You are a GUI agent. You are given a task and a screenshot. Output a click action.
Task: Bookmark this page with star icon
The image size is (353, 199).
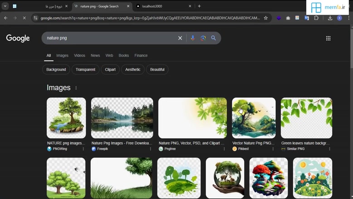click(x=266, y=18)
